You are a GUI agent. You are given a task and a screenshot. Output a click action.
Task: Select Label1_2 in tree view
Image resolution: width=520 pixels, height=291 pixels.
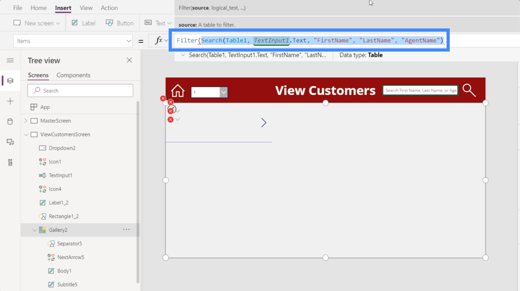click(x=58, y=202)
